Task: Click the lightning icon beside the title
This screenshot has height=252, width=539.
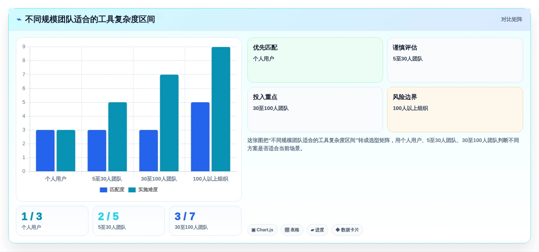Action: tap(19, 19)
